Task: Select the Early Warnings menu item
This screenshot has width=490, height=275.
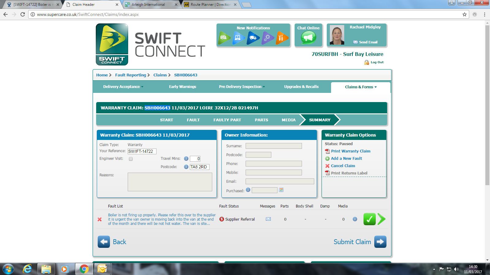Action: 183,87
